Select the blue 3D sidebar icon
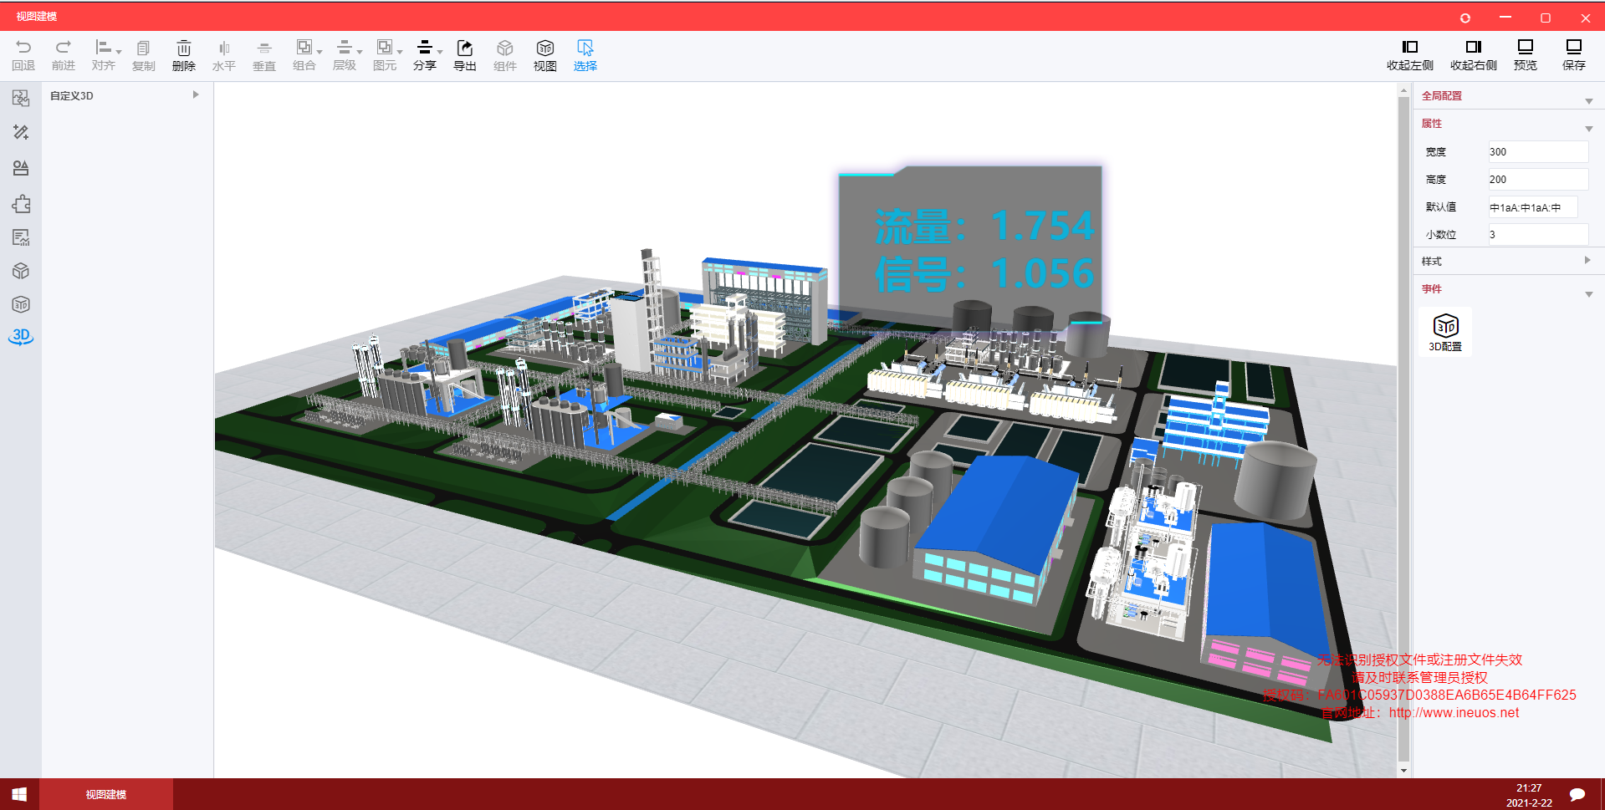The height and width of the screenshot is (810, 1605). click(21, 336)
